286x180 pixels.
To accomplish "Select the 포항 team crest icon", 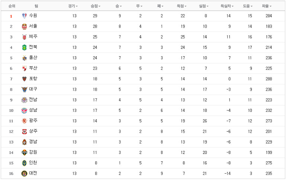I will click(x=24, y=79).
